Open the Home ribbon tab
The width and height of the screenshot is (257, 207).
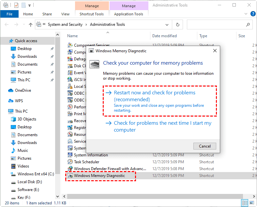click(x=28, y=14)
